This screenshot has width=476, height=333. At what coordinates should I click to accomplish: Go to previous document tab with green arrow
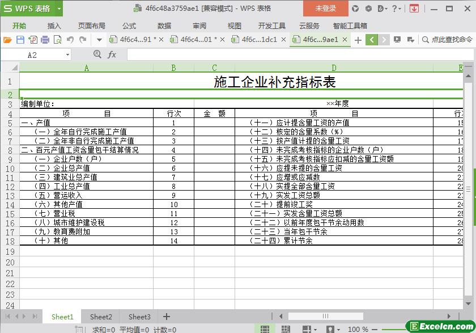[372, 40]
